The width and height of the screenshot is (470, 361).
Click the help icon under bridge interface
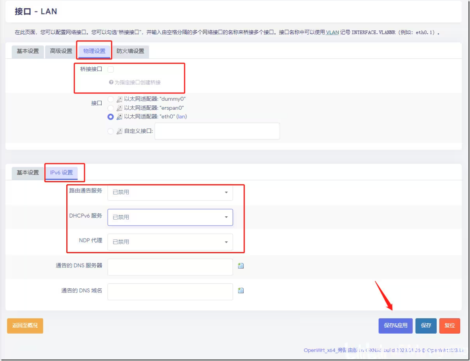tap(111, 82)
